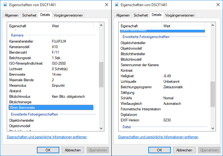Select the Lichtquelle row

click(x=162, y=82)
